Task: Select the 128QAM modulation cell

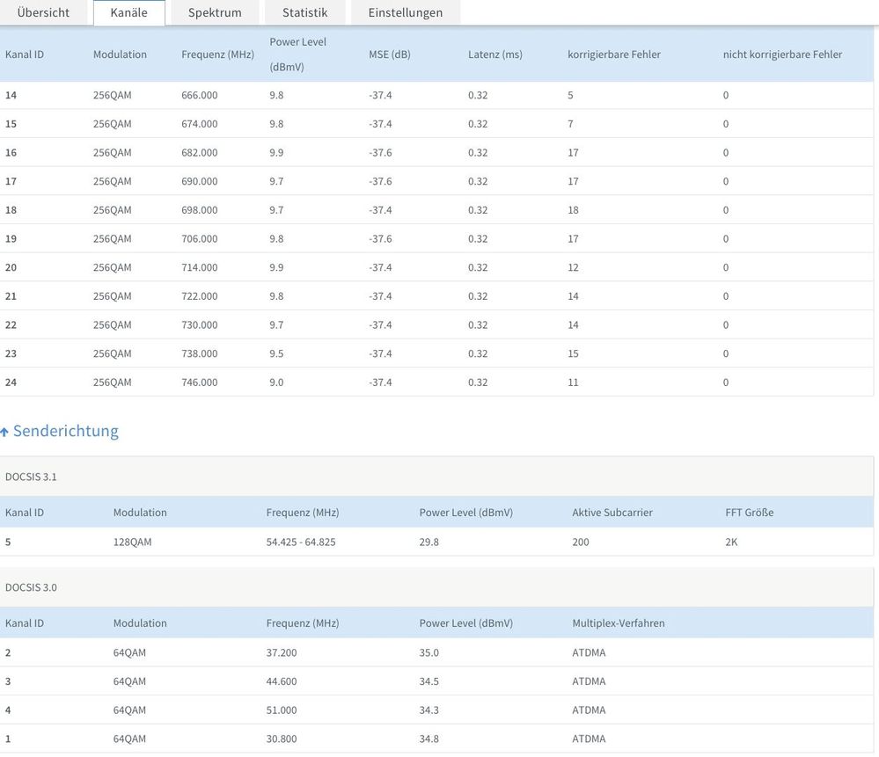Action: 132,542
